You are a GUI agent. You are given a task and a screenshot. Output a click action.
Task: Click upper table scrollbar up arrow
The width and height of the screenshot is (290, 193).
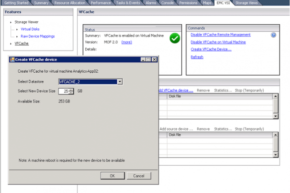point(276,96)
